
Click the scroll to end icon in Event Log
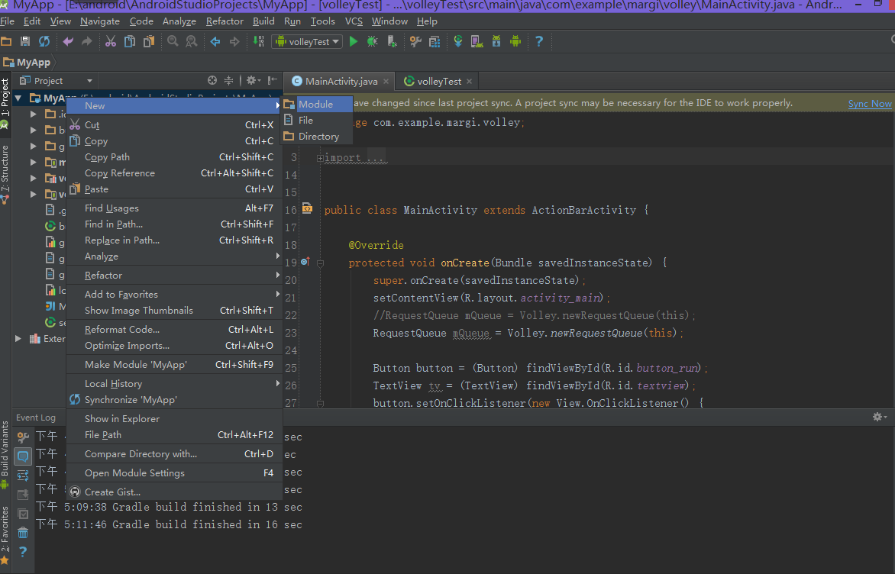[23, 495]
